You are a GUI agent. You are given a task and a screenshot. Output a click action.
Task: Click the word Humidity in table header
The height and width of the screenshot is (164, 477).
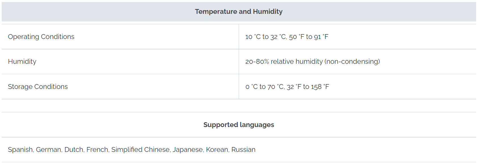click(x=268, y=12)
